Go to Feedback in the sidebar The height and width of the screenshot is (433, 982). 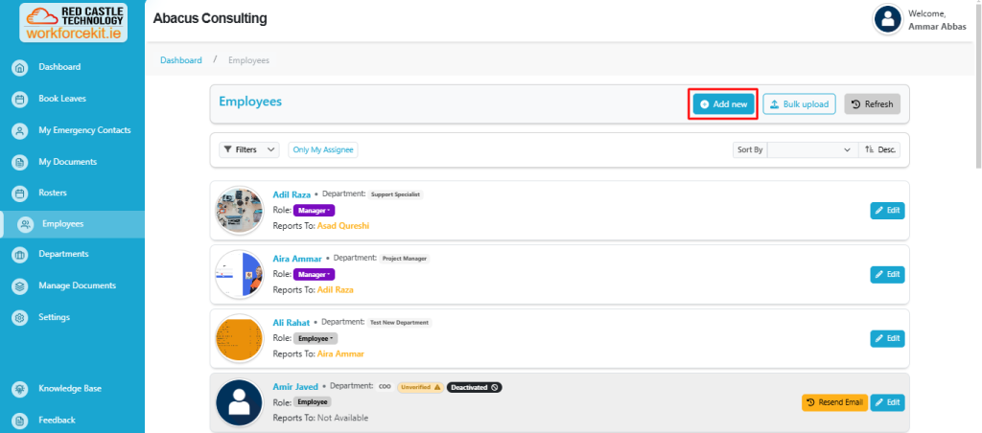coord(57,420)
